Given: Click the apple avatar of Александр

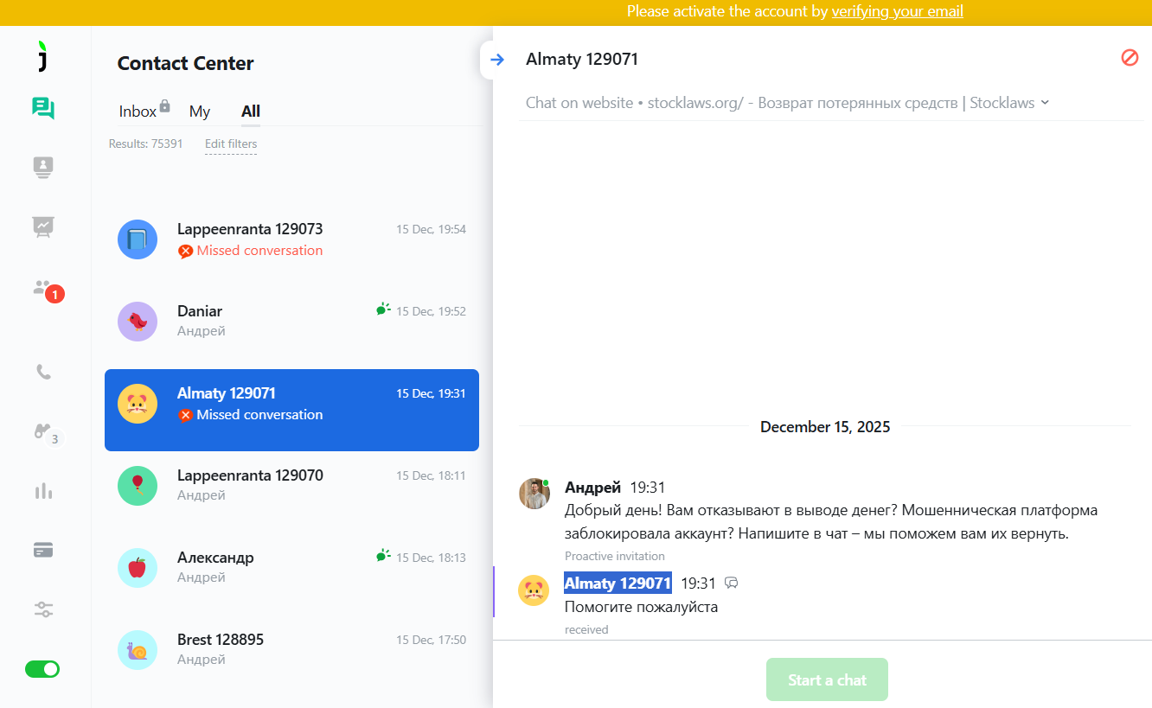Looking at the screenshot, I should pos(138,568).
